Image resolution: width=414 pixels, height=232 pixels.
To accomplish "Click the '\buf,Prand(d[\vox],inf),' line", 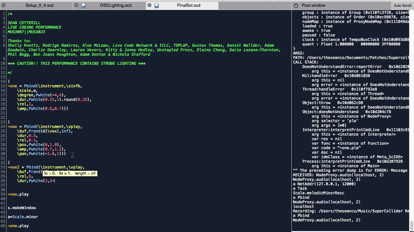I will coord(45,131).
